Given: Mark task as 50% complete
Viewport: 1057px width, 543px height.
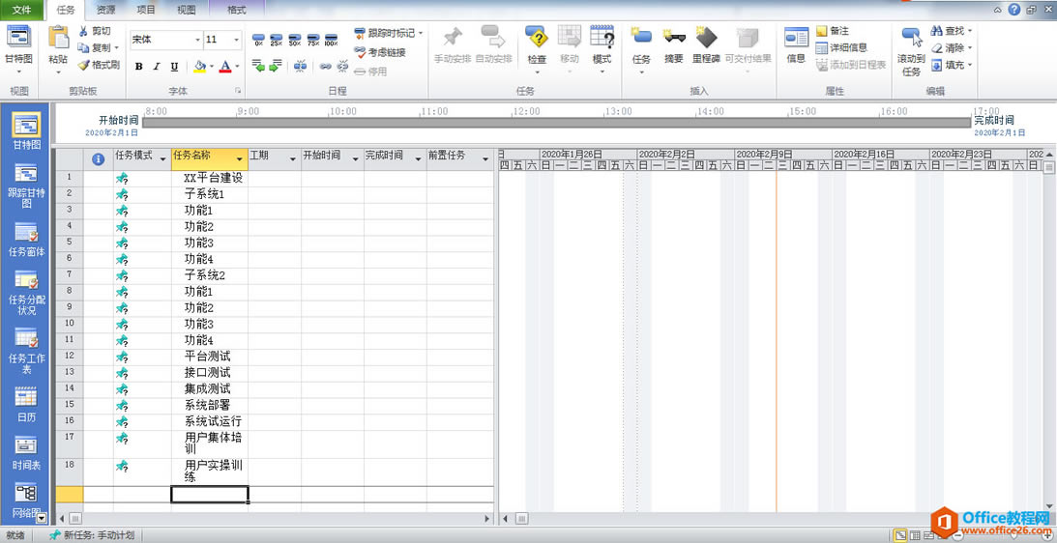Looking at the screenshot, I should coord(294,41).
